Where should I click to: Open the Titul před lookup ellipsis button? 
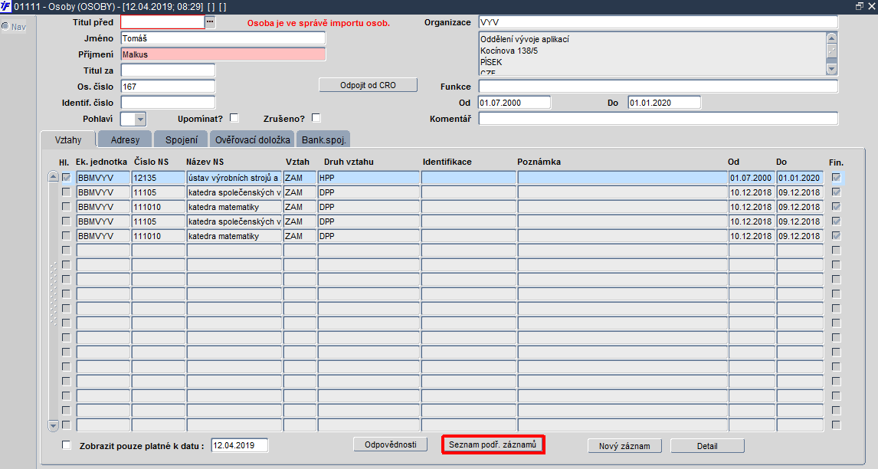point(210,22)
